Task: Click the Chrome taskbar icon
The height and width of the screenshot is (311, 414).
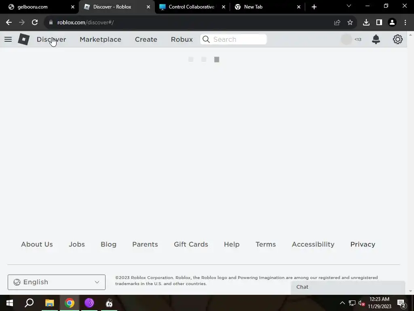Action: tap(70, 303)
